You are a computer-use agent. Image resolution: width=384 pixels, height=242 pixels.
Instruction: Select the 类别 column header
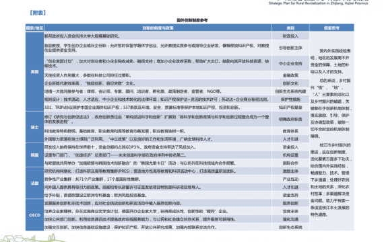point(290,28)
